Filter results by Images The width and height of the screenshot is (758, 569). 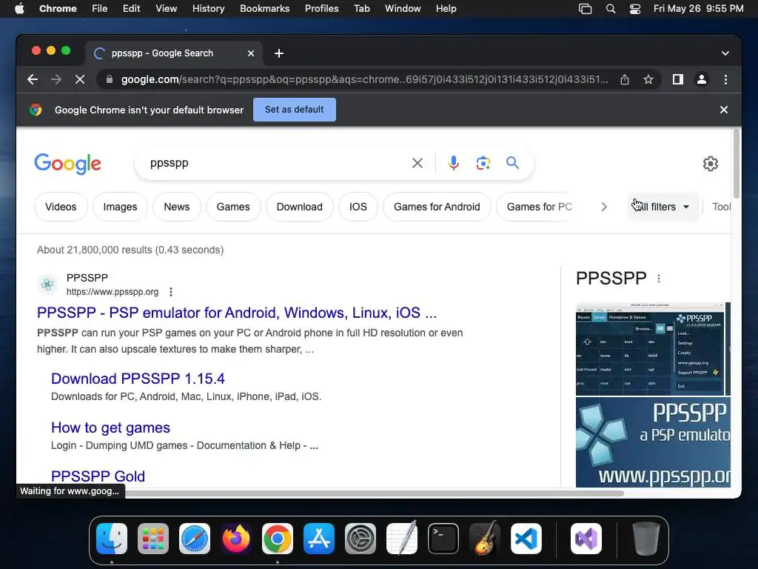coord(120,207)
